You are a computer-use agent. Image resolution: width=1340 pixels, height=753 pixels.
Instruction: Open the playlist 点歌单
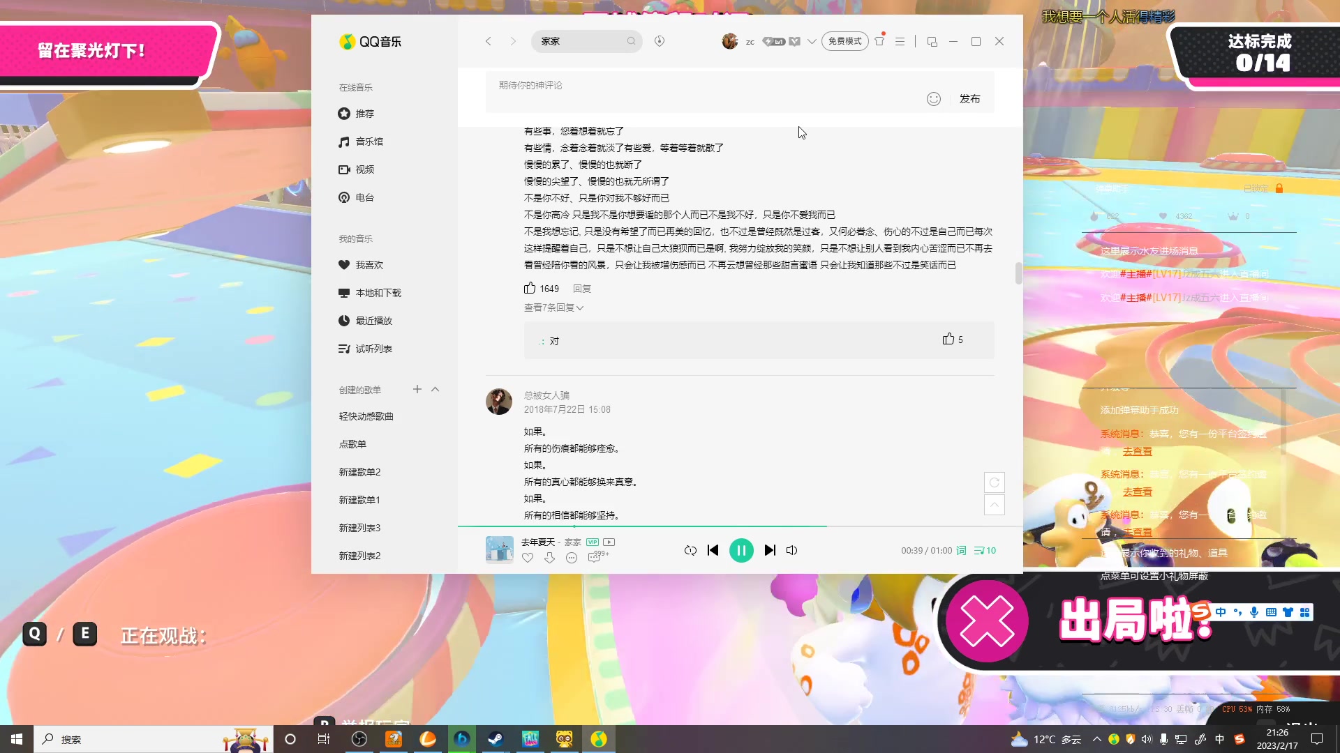[352, 444]
